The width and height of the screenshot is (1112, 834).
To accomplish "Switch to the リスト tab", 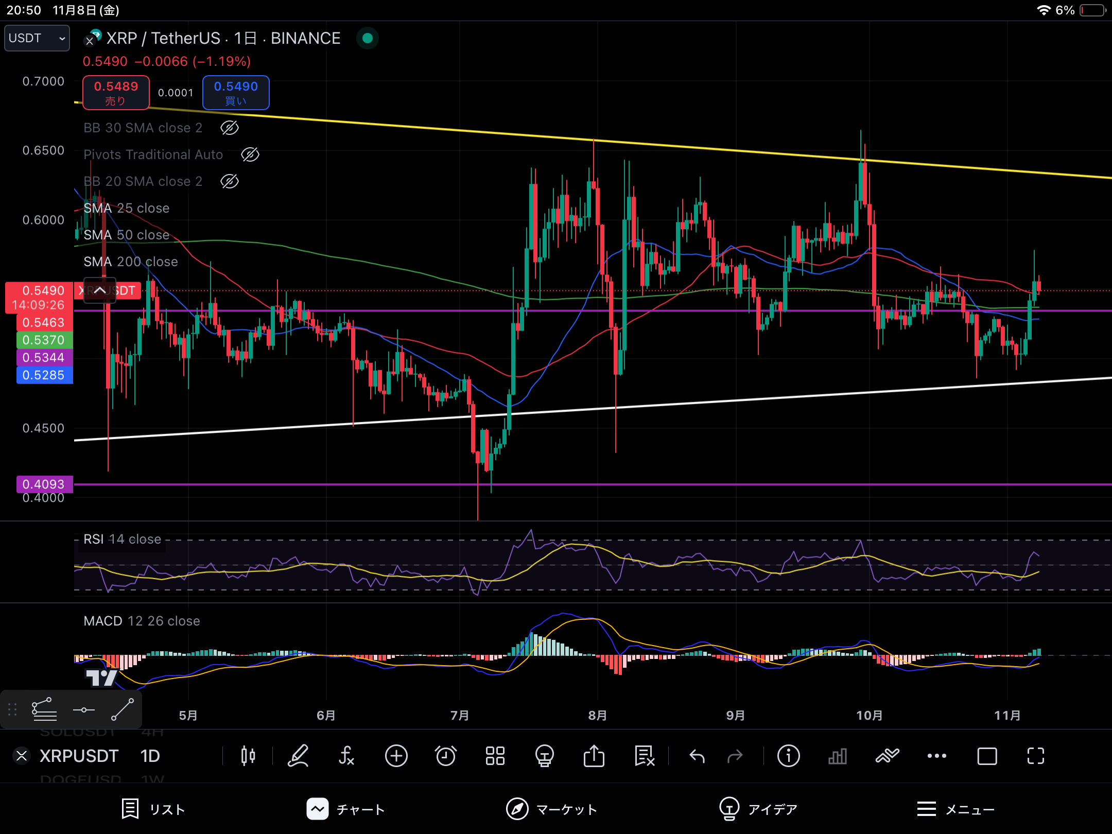I will [x=153, y=809].
